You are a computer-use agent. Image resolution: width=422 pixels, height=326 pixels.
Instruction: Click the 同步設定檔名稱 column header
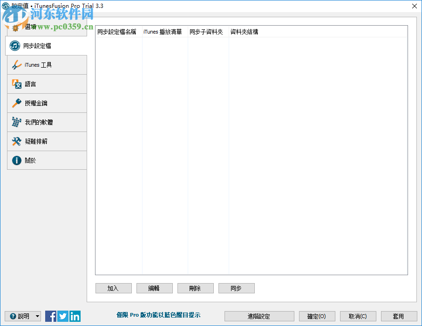click(x=117, y=31)
